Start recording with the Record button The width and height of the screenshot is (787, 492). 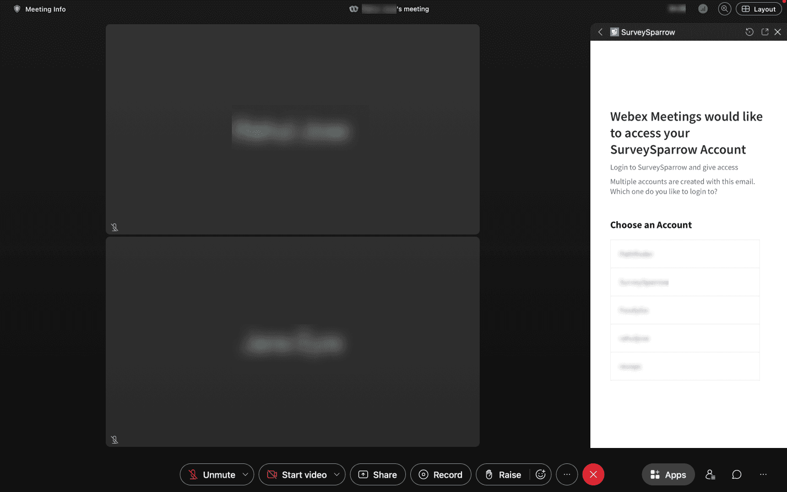point(441,474)
